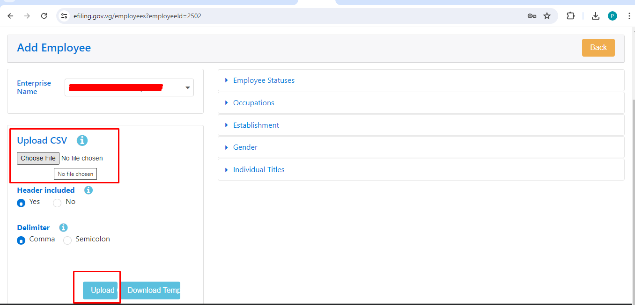
Task: Click the Upload CSV info icon
Action: tap(82, 140)
